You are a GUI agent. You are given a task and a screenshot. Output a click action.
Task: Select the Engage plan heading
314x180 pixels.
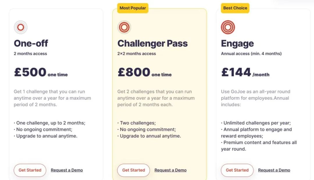click(x=237, y=44)
